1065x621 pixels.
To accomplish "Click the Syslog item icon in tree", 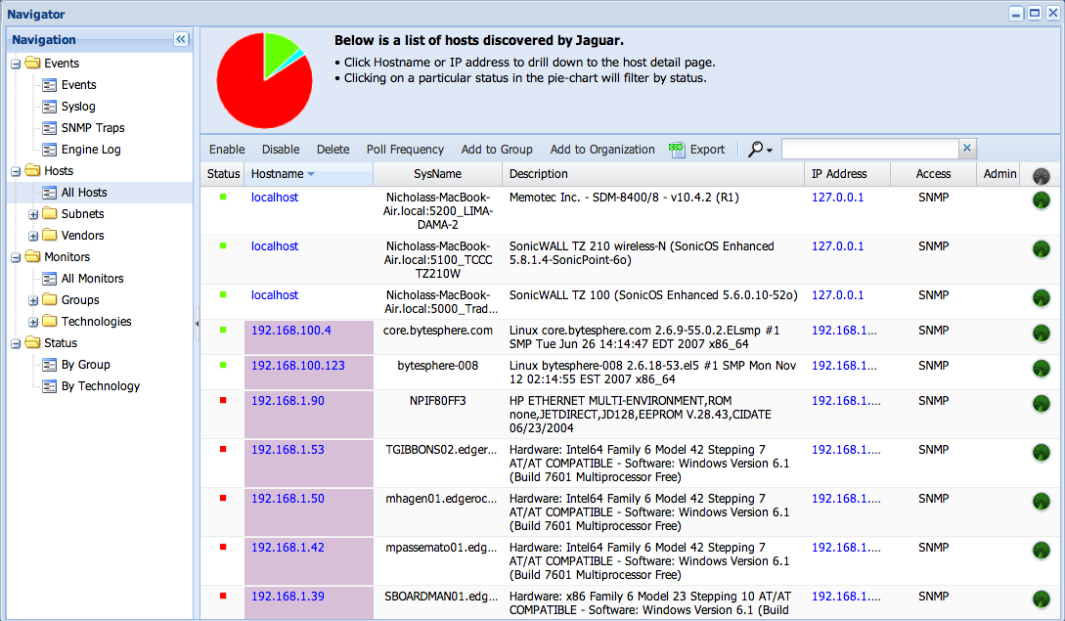I will pos(50,107).
